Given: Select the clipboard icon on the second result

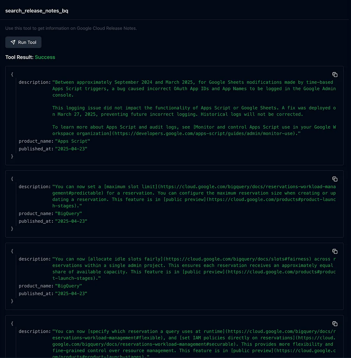Looking at the screenshot, I should pos(335,179).
